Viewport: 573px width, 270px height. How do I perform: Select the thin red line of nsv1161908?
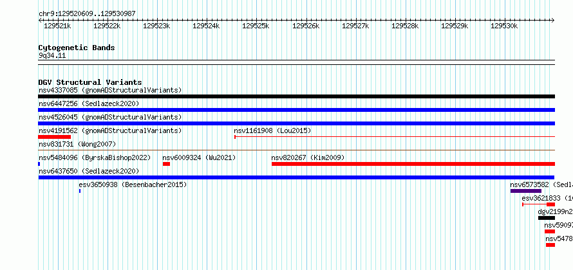[395, 137]
